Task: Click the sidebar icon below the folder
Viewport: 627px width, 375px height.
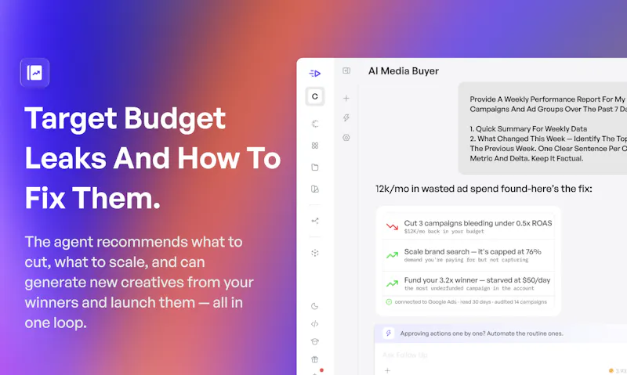Action: (x=315, y=189)
